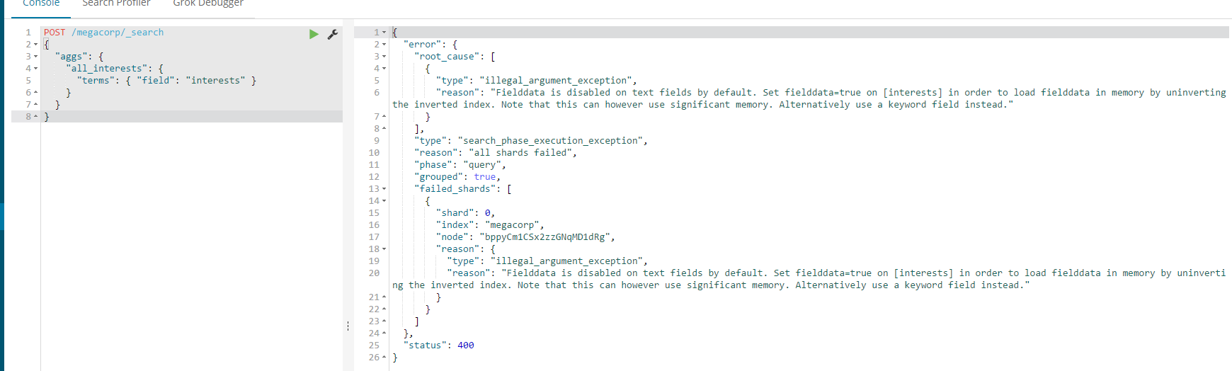Viewport: 1232px width, 371px height.
Task: Open the wrench options menu
Action: coord(332,34)
